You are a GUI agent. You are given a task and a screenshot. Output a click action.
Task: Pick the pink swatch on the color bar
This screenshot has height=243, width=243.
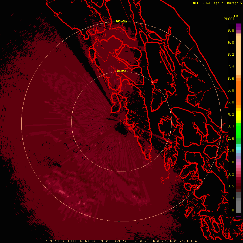[x=238, y=164]
